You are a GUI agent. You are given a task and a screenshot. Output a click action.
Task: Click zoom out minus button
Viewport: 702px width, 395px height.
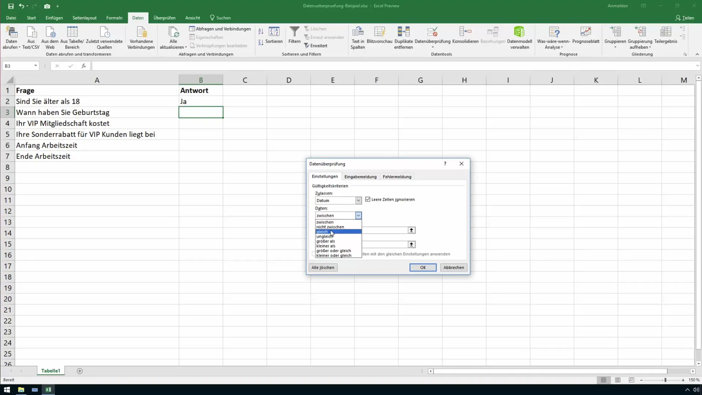(642, 380)
